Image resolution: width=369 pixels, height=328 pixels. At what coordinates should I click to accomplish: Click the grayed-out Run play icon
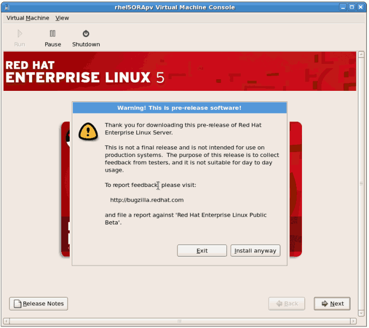(20, 34)
